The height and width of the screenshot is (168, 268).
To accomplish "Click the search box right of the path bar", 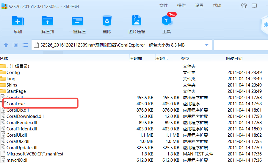I will coord(241,45).
